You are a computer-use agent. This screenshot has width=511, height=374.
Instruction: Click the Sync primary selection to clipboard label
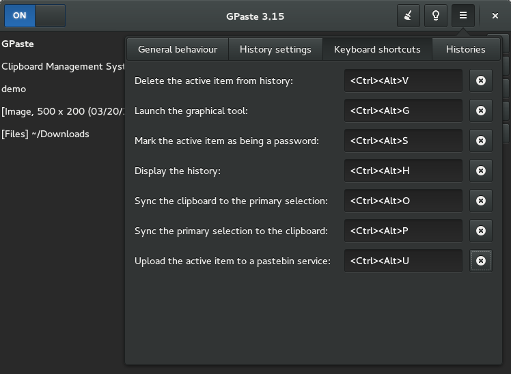232,231
